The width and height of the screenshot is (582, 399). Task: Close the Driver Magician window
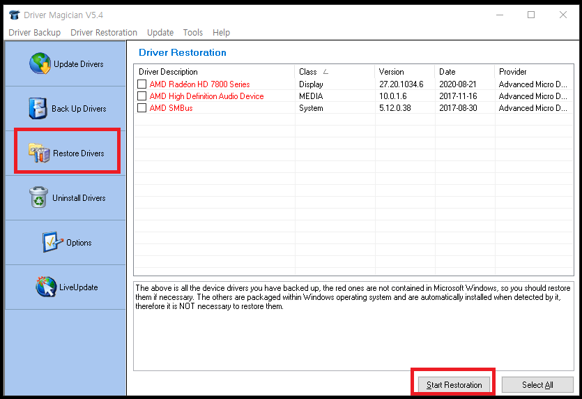(563, 15)
